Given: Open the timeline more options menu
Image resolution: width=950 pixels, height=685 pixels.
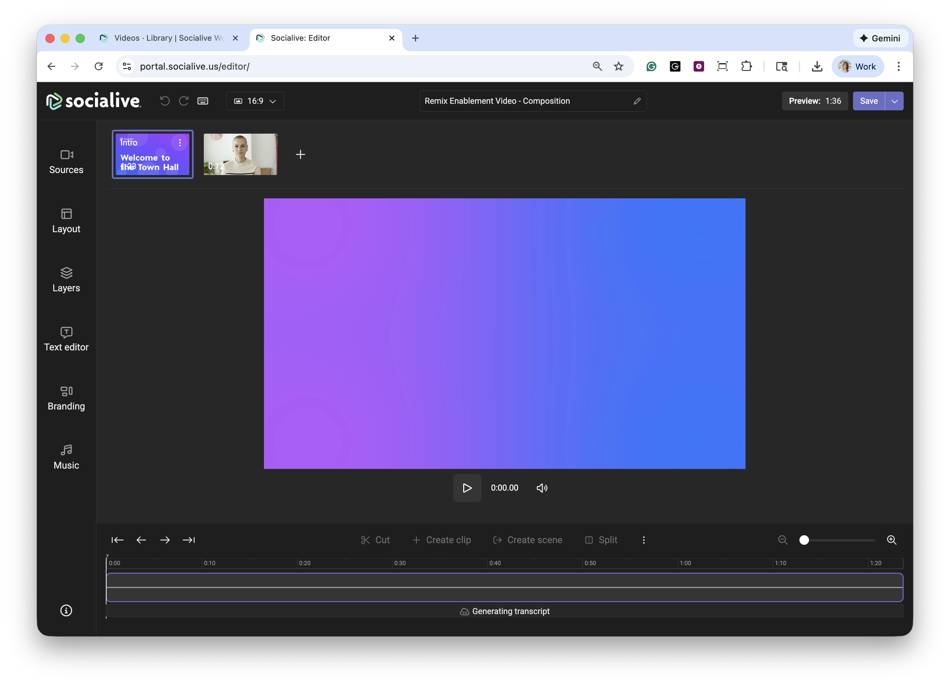Looking at the screenshot, I should 643,540.
